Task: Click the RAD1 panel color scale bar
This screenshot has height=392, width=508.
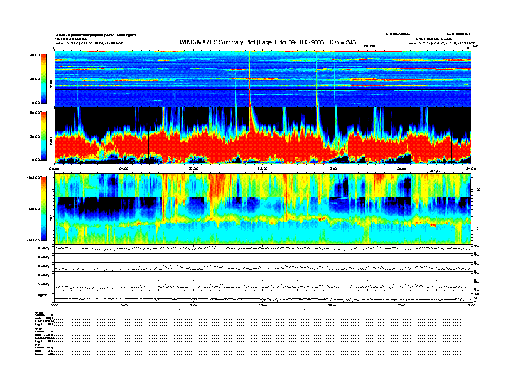Action: tap(44, 136)
